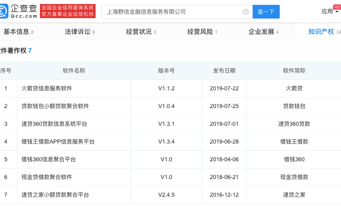Image resolution: width=341 pixels, height=208 pixels.
Task: Click the 贷款钱包小额贷款聚合软件 software name
Action: (55, 106)
